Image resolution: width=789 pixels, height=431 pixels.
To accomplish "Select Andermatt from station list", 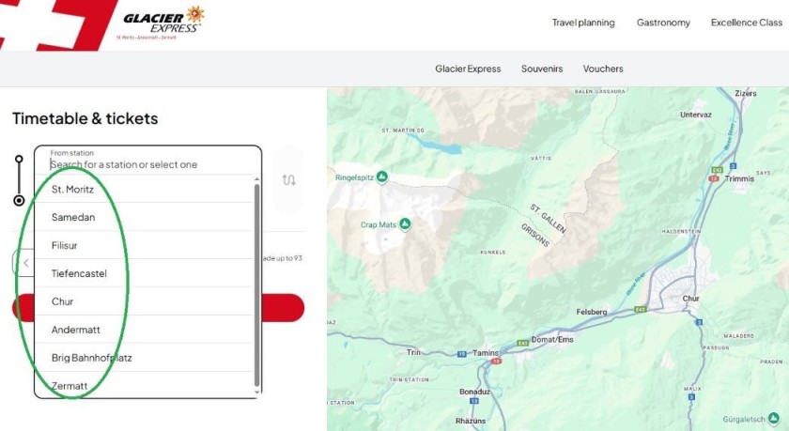I will (x=144, y=330).
